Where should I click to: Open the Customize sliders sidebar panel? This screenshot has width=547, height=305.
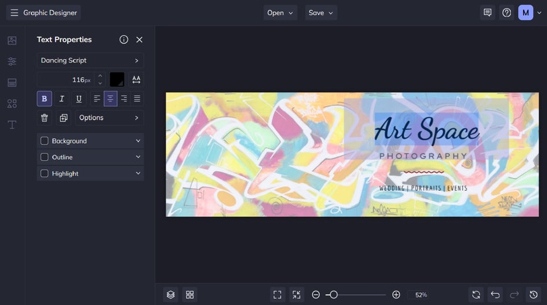point(12,61)
